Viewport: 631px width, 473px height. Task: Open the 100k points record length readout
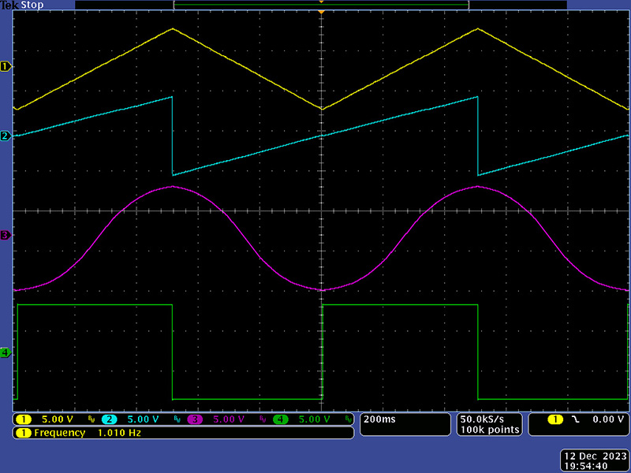click(488, 430)
